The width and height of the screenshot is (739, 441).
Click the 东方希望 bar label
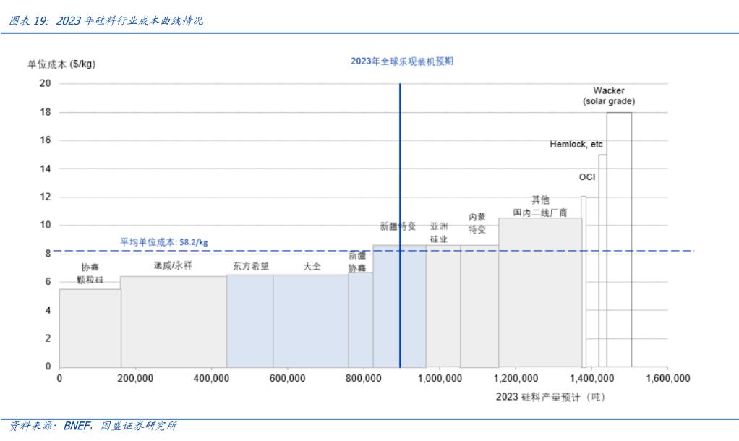coord(250,265)
